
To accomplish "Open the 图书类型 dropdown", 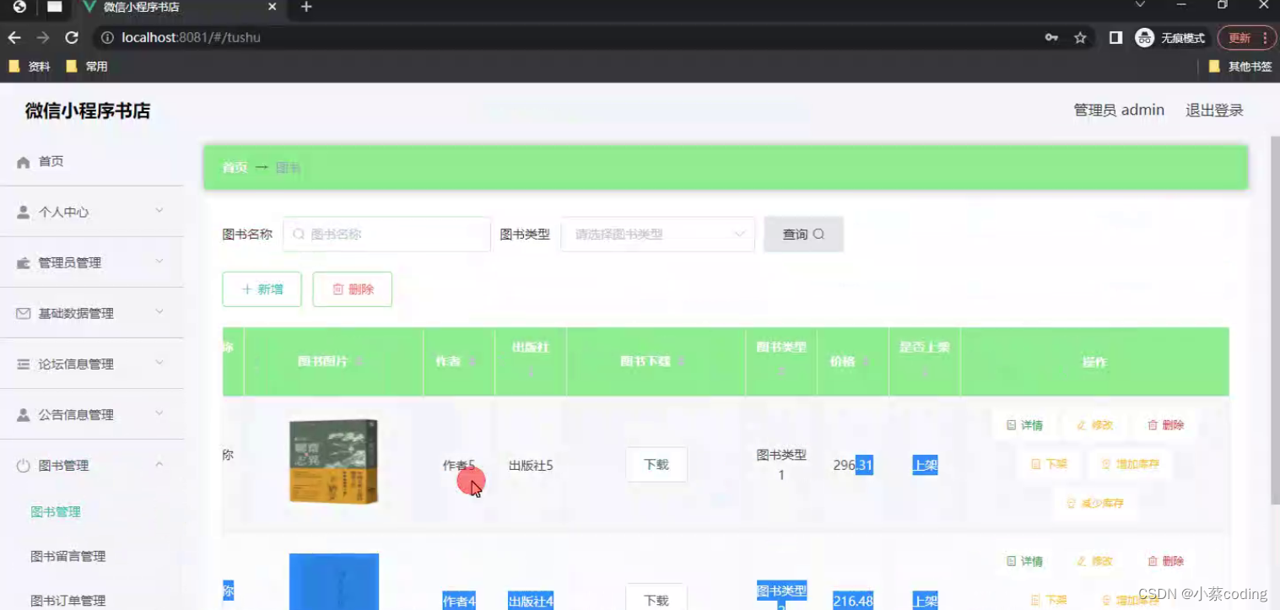I will tap(656, 234).
